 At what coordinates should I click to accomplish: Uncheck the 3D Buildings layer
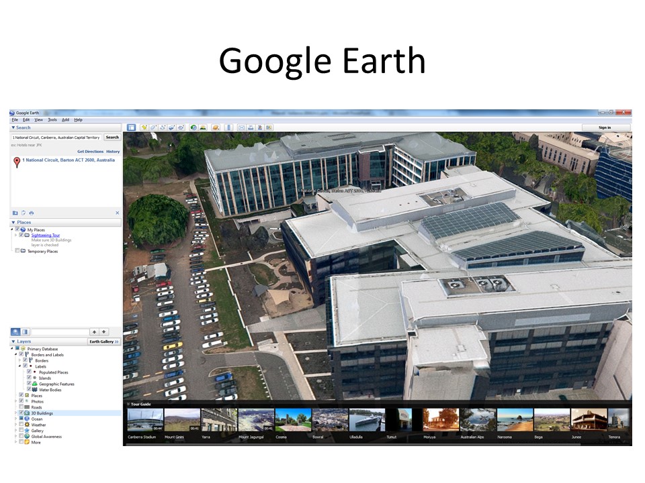tap(21, 413)
